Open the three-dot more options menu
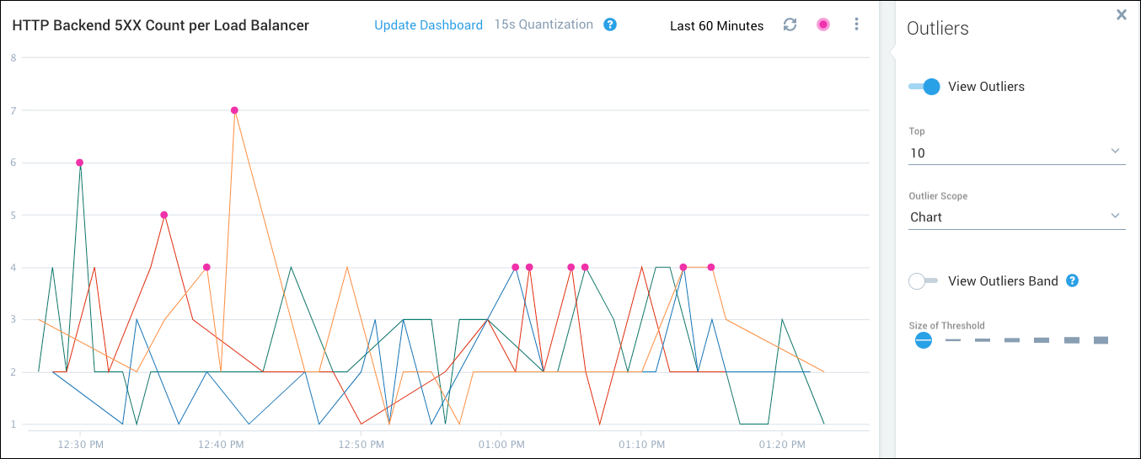1141x459 pixels. pyautogui.click(x=856, y=24)
